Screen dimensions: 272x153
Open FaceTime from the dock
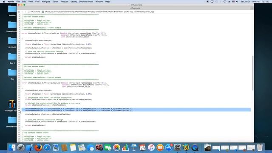pyautogui.click(x=108, y=147)
